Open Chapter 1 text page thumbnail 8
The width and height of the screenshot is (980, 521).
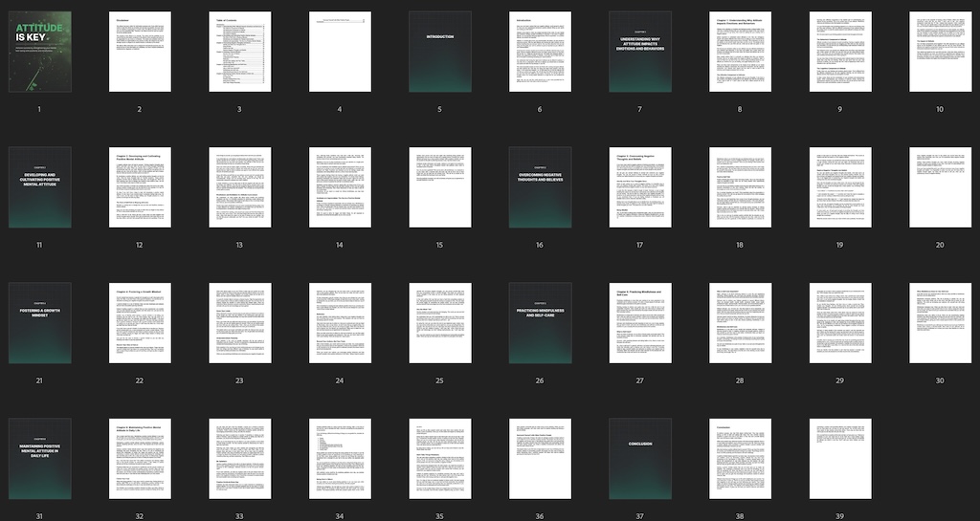click(x=740, y=52)
